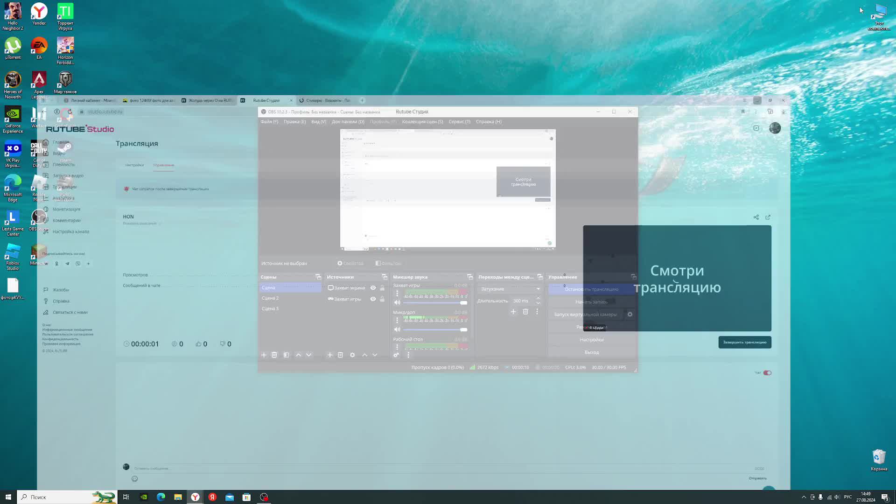Delete selected scene with trash icon
896x504 pixels.
click(x=274, y=355)
